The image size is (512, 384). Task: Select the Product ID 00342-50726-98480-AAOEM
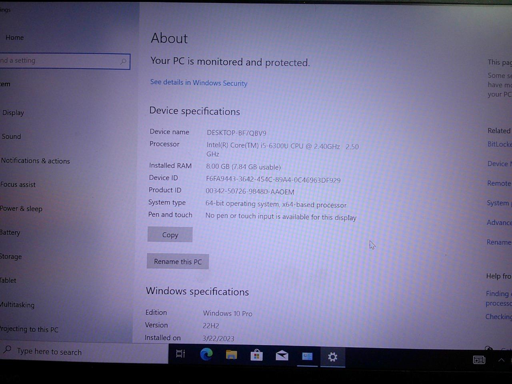(250, 192)
